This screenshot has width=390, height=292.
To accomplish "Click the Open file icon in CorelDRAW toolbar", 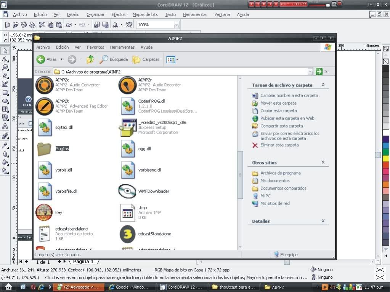I will 15,25.
